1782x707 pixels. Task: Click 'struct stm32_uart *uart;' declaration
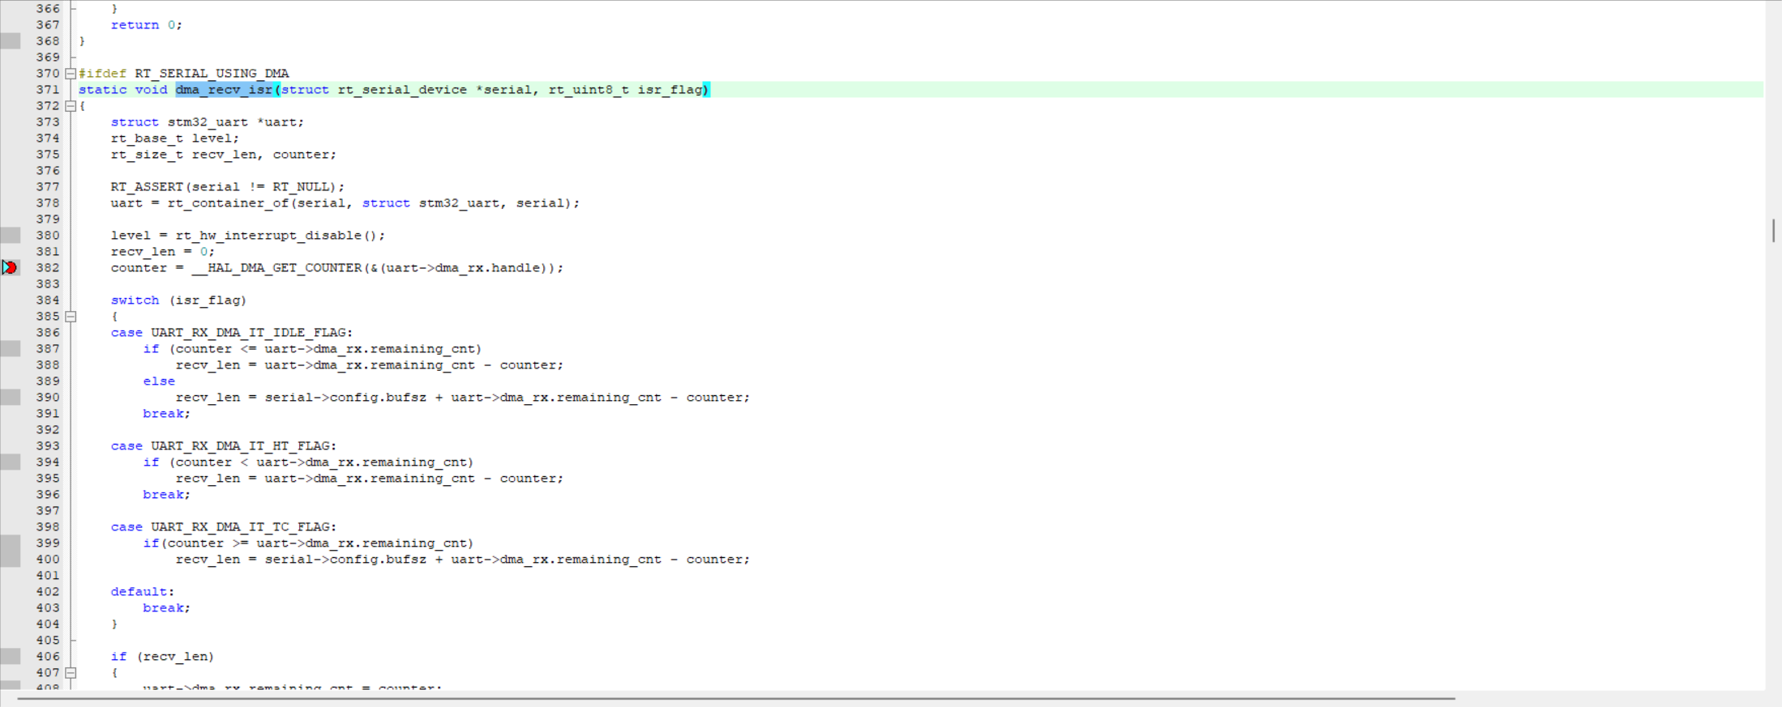pyautogui.click(x=208, y=122)
